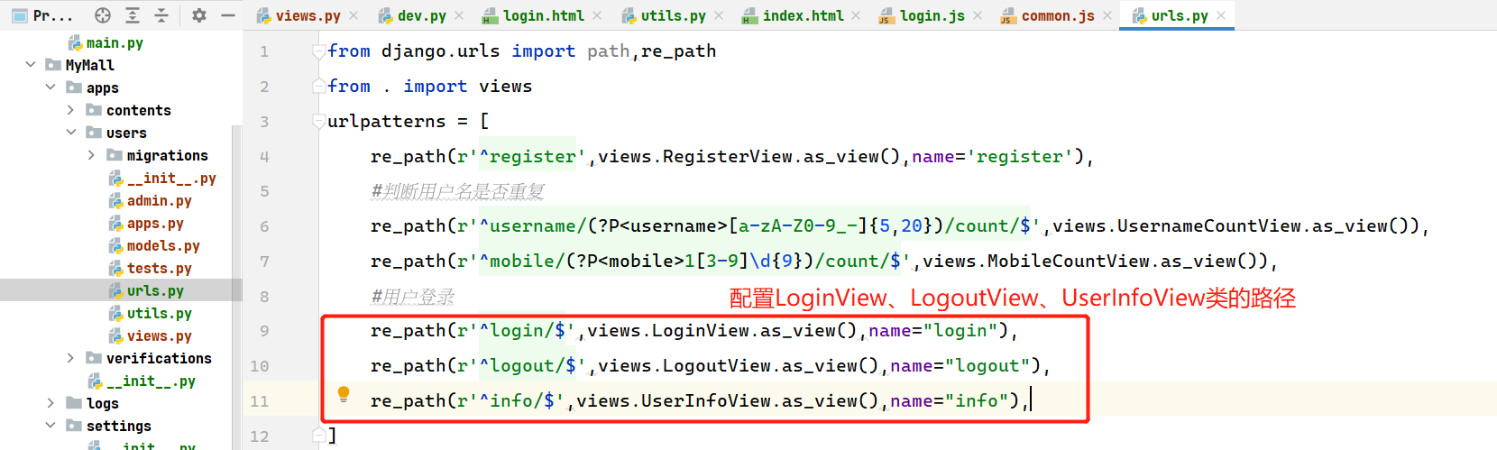Hide the Project tool window with minus icon
The height and width of the screenshot is (450, 1497).
(228, 15)
